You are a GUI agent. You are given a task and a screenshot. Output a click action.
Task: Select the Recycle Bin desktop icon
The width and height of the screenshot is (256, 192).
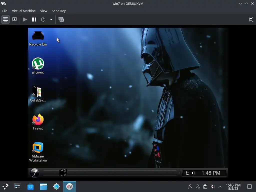(38, 39)
